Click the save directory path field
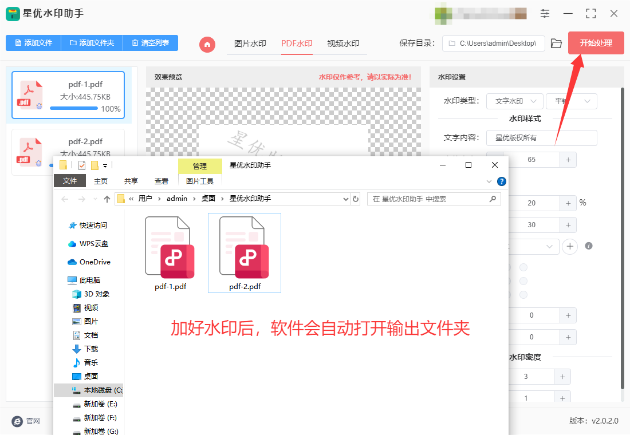This screenshot has width=630, height=435. (x=493, y=43)
